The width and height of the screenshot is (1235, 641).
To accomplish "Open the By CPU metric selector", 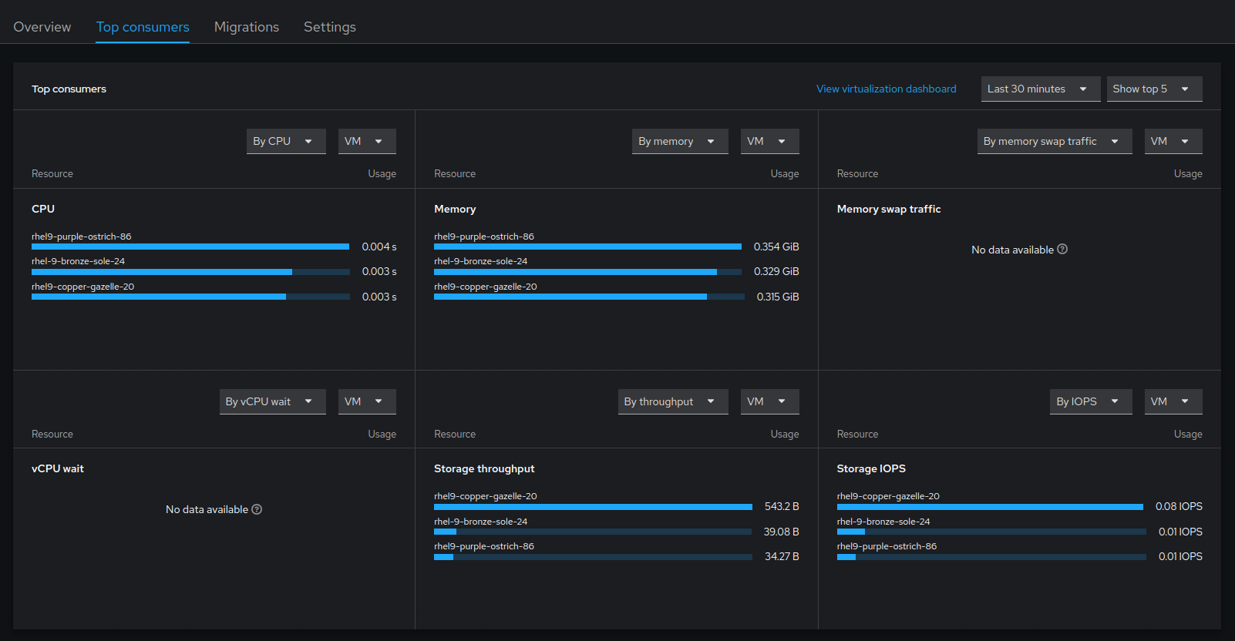I will 284,141.
